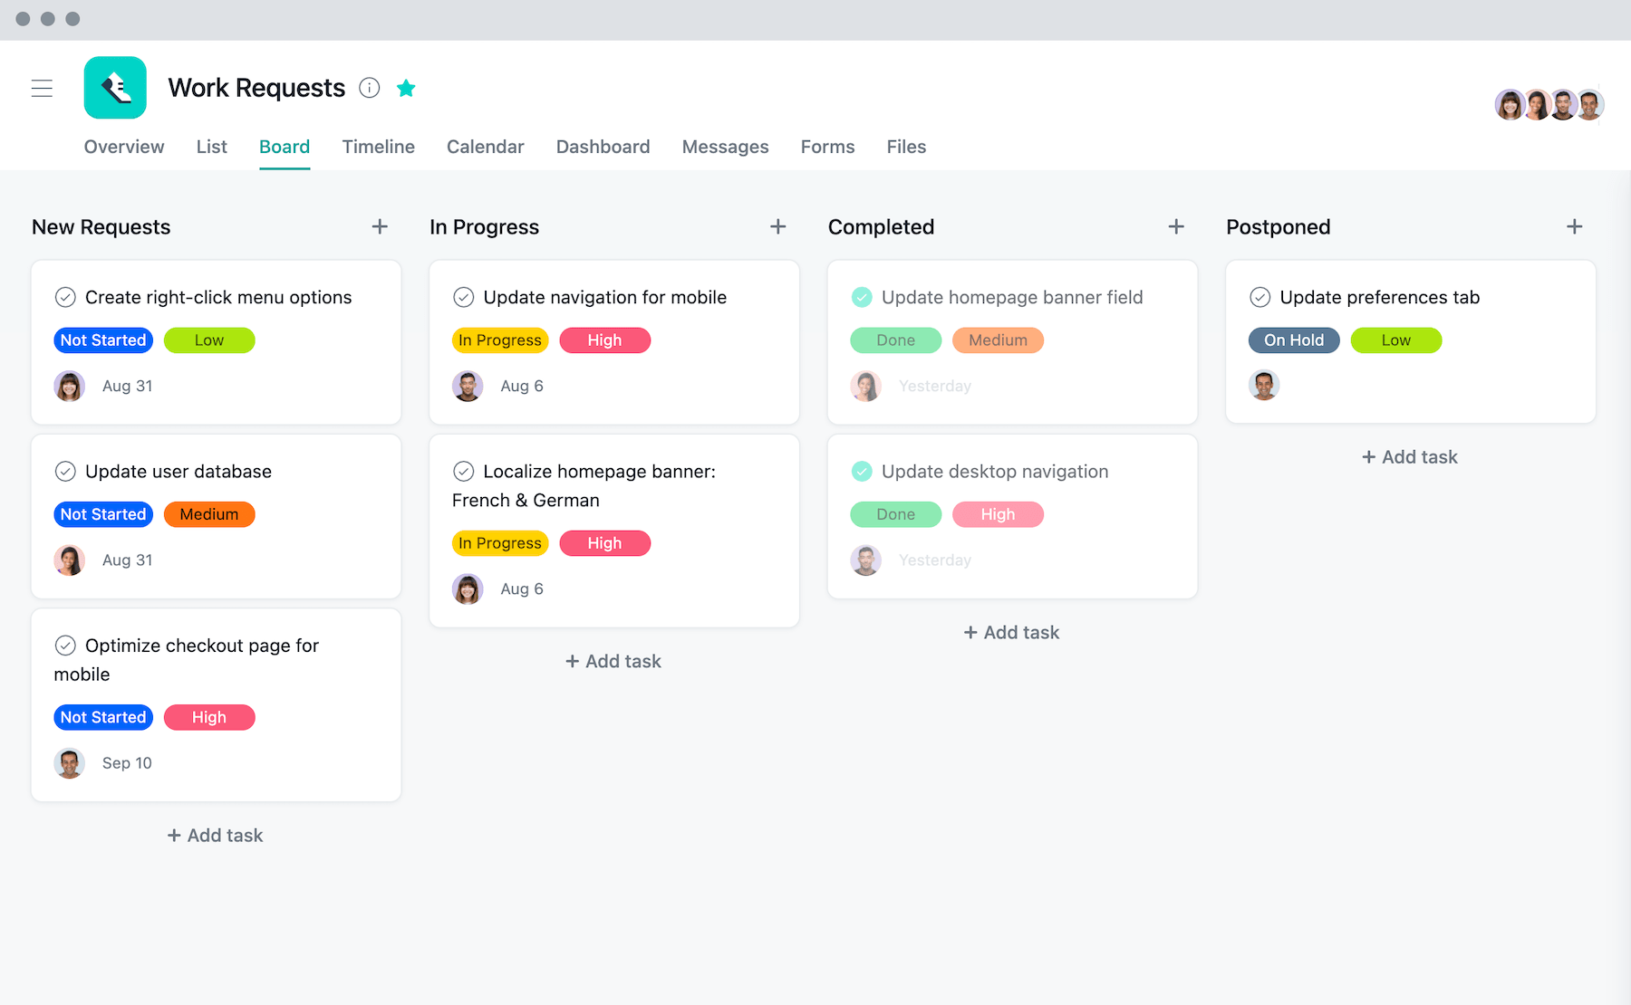Open project info circle icon
1631x1005 pixels.
point(369,88)
